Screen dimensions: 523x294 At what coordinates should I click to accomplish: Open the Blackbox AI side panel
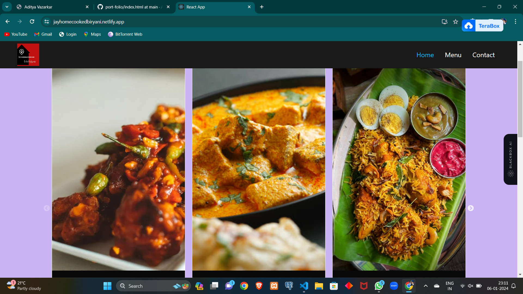point(510,159)
